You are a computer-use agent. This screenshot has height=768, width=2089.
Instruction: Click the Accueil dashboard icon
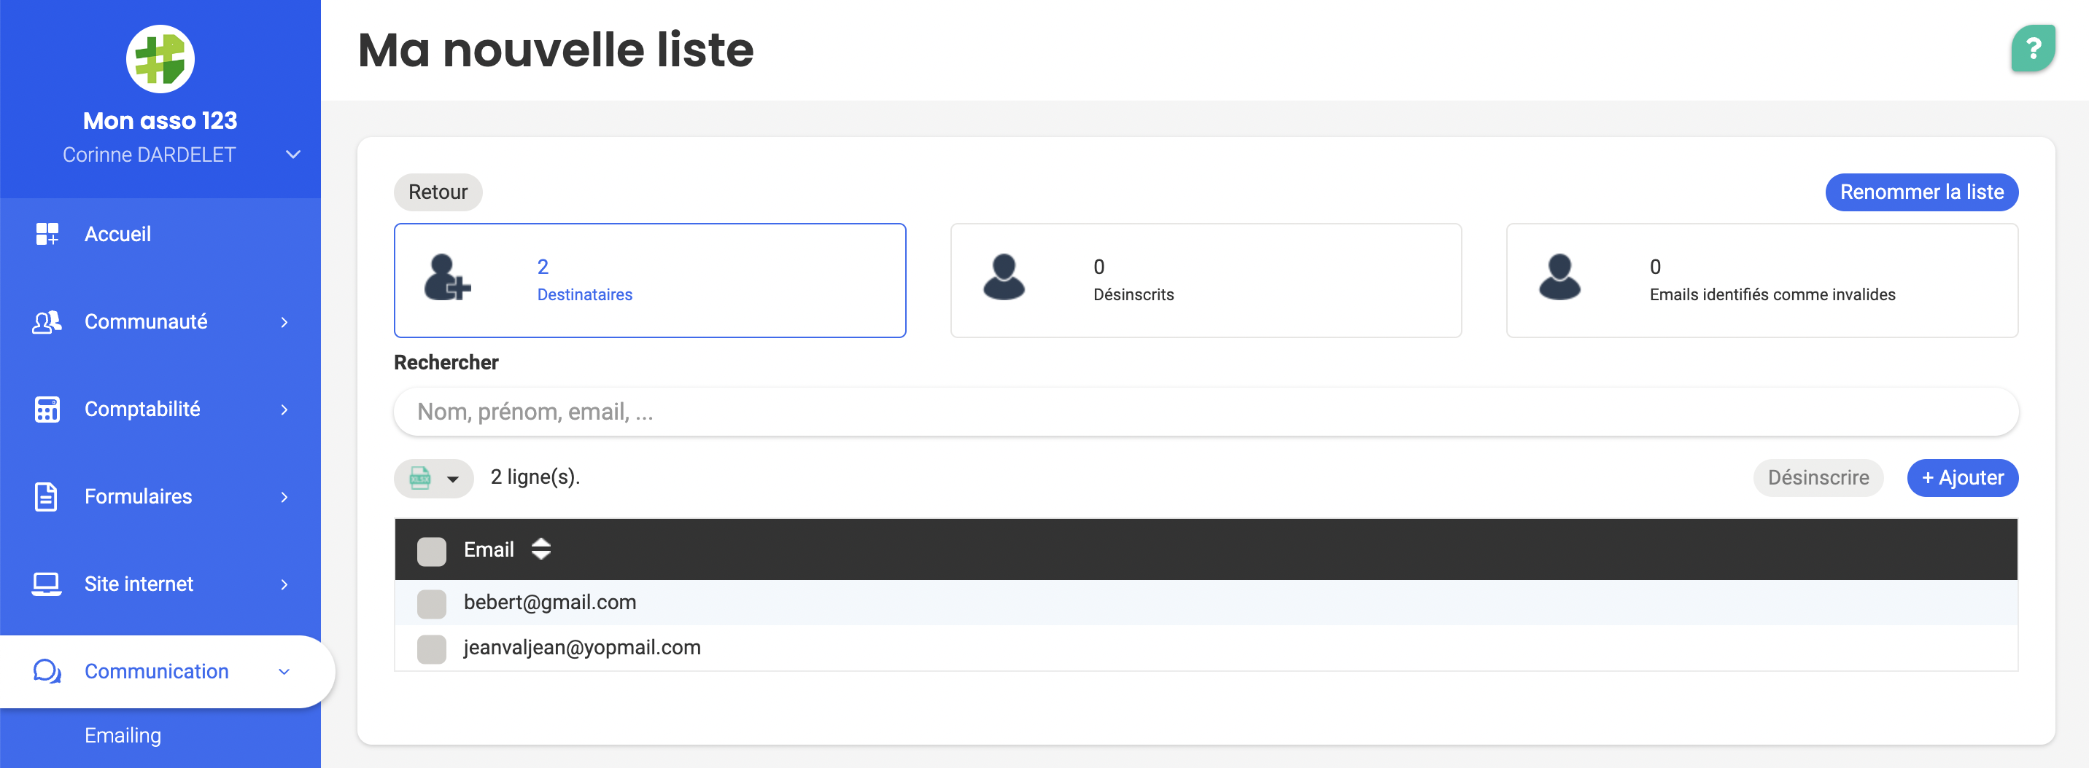[47, 234]
